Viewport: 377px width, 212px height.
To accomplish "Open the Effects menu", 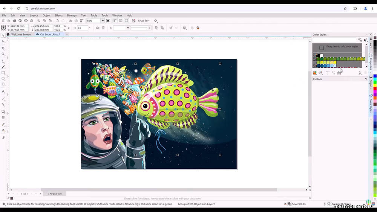I will coord(59,15).
